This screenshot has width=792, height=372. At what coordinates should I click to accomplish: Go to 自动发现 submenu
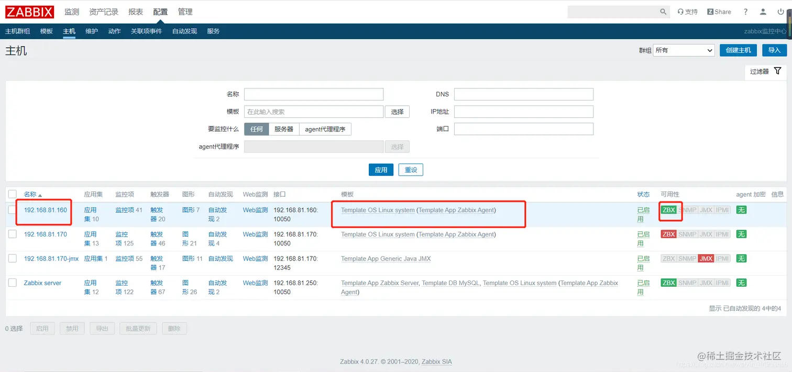(x=184, y=31)
